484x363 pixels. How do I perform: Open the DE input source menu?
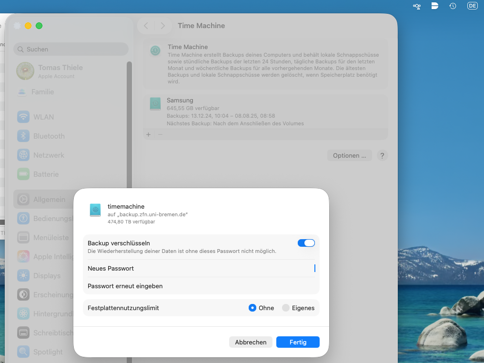tap(472, 6)
